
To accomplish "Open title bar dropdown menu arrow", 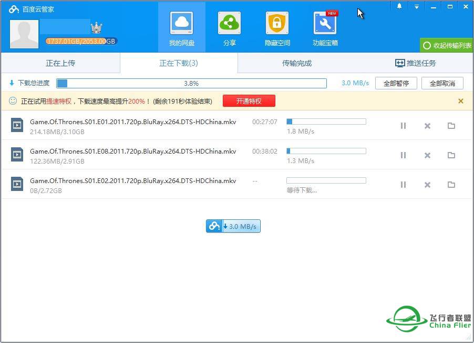I will 416,6.
